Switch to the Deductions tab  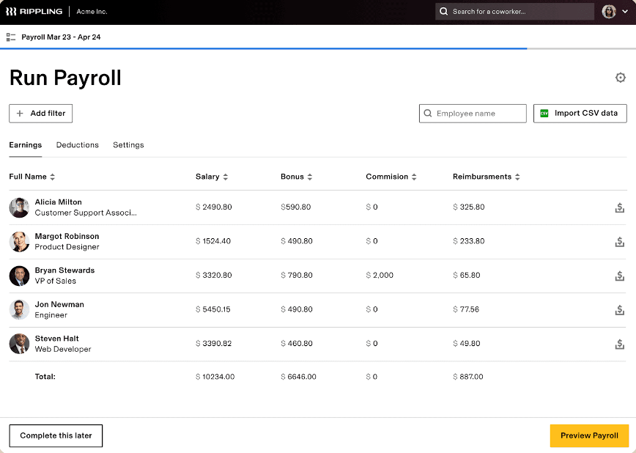(78, 145)
